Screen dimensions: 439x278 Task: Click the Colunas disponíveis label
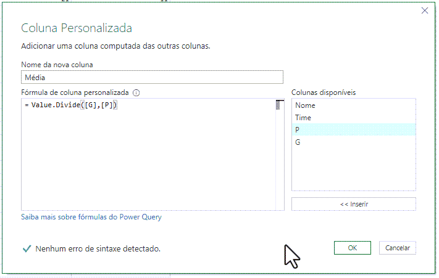pyautogui.click(x=324, y=92)
